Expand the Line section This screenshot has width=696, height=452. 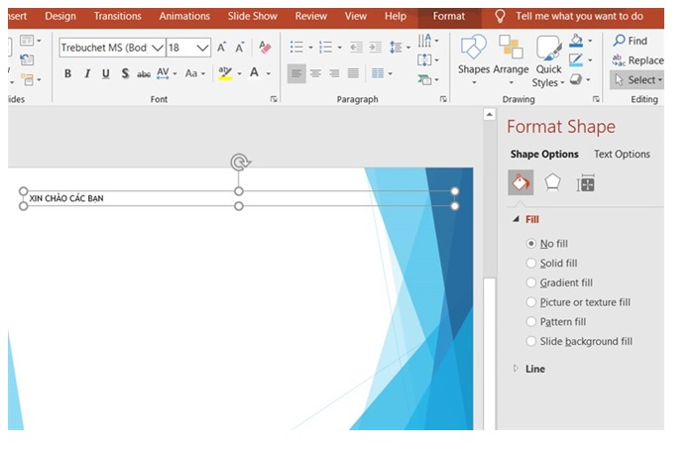click(x=516, y=369)
